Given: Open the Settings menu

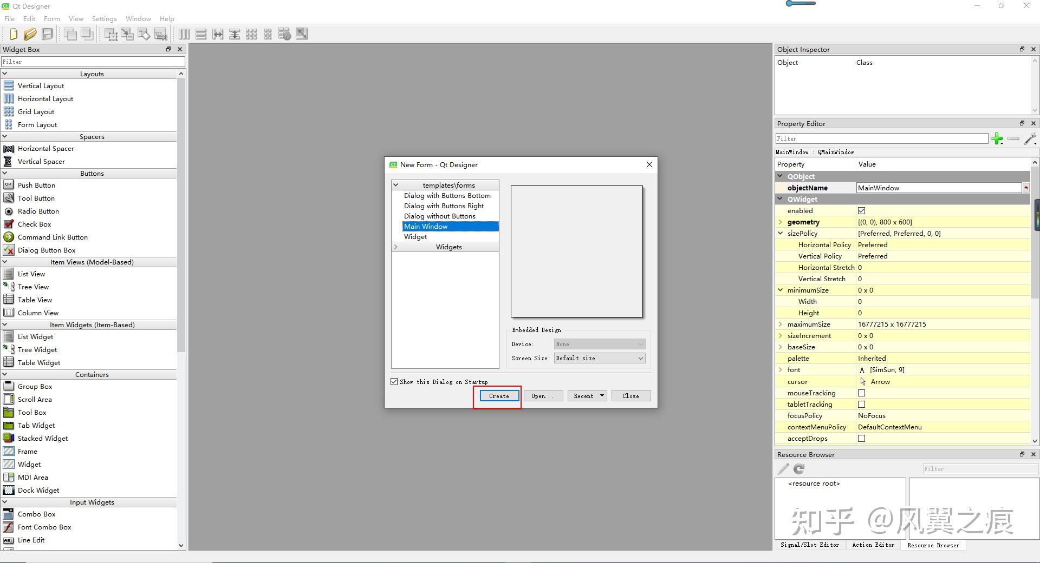Looking at the screenshot, I should pyautogui.click(x=104, y=18).
